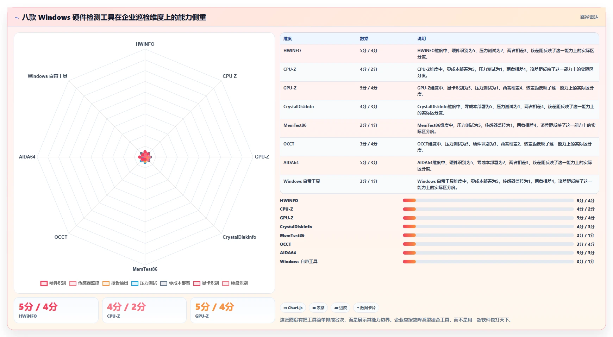This screenshot has width=613, height=337.
Task: Click the OCCT axis label on the radar chart
Action: tap(61, 237)
